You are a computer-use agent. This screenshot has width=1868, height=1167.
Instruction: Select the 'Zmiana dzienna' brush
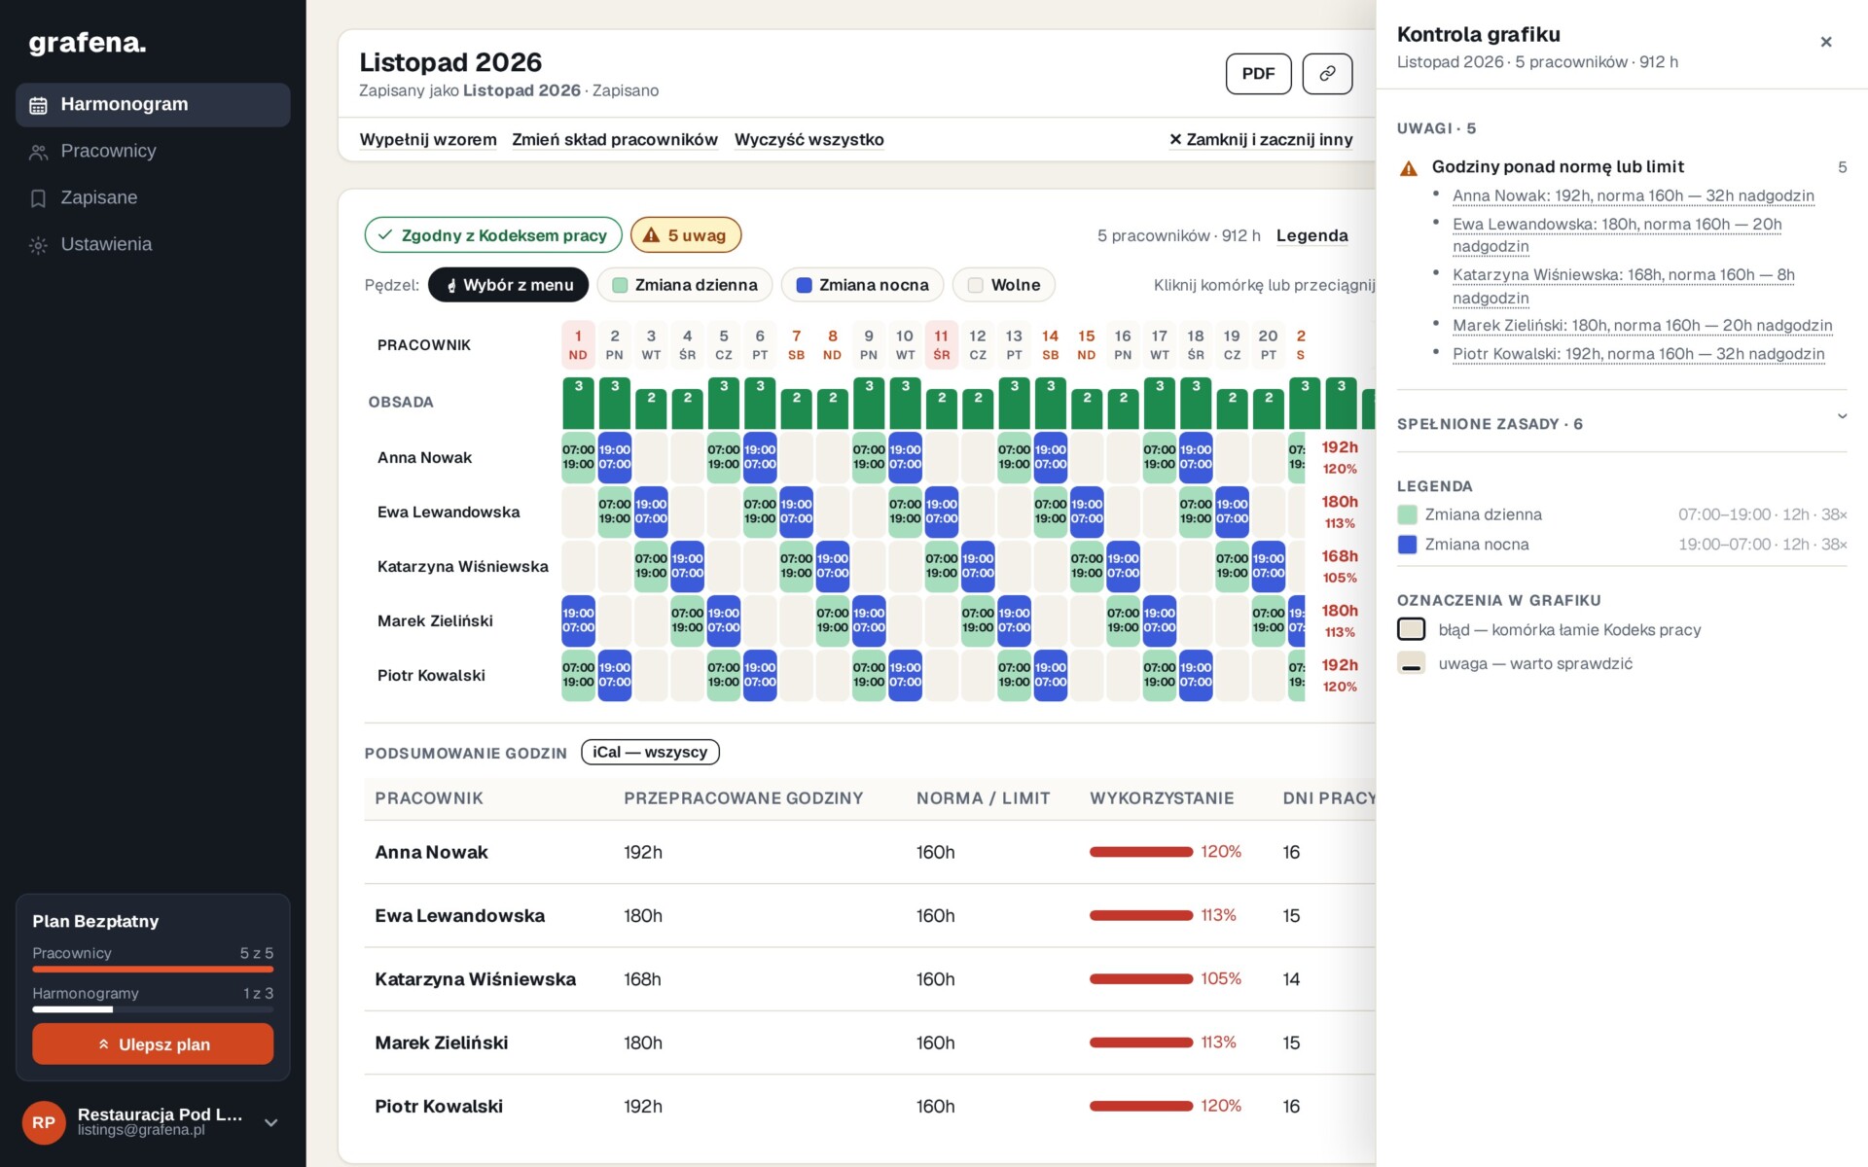click(x=685, y=285)
